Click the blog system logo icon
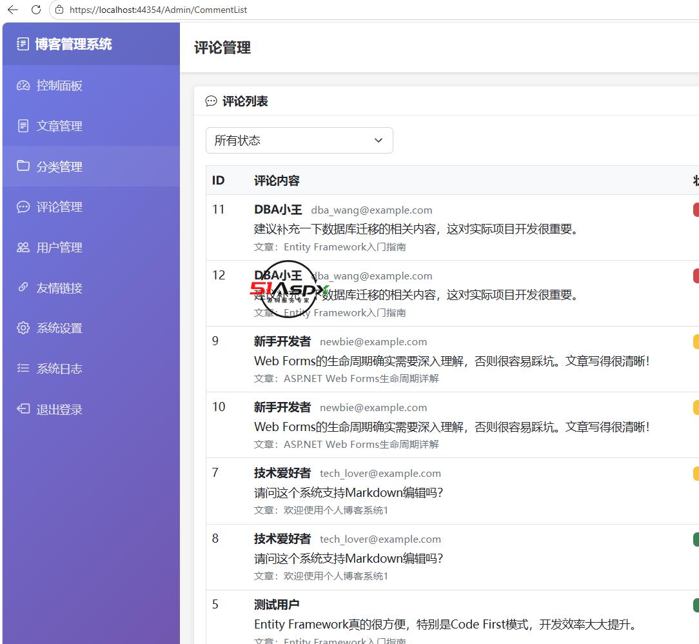Screen dimensions: 699x644 point(23,44)
